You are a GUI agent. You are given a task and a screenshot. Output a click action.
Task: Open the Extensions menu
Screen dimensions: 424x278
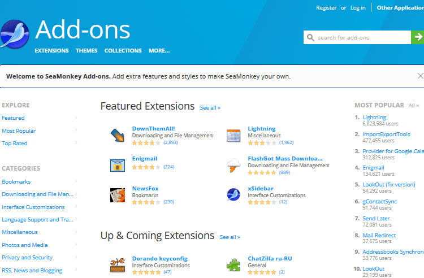pyautogui.click(x=51, y=50)
